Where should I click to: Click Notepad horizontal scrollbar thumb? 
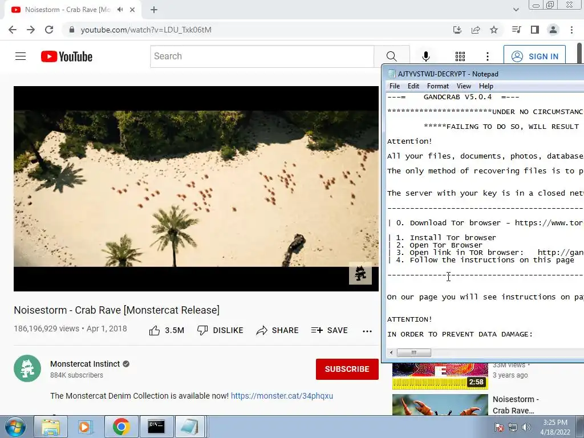[414, 352]
